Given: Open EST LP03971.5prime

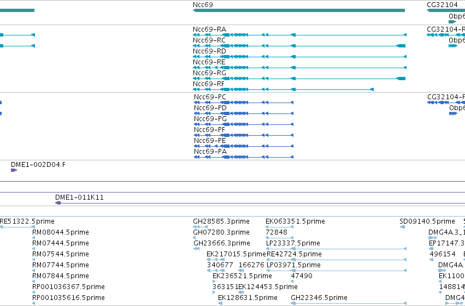Looking at the screenshot, I should 293,266.
